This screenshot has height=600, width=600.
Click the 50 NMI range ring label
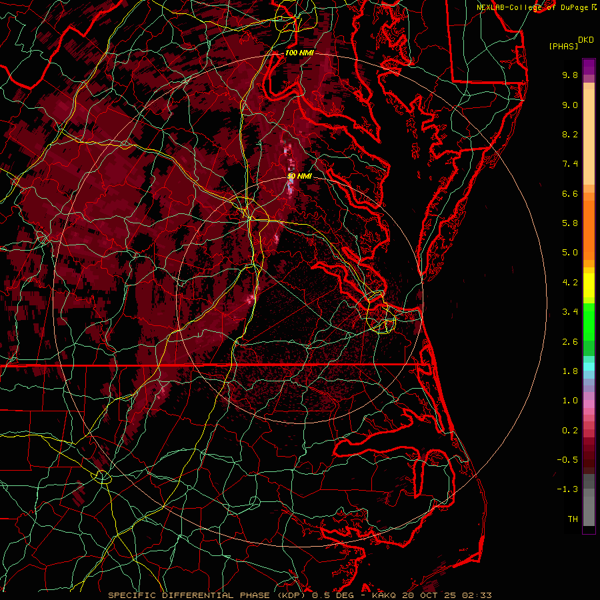tap(299, 177)
